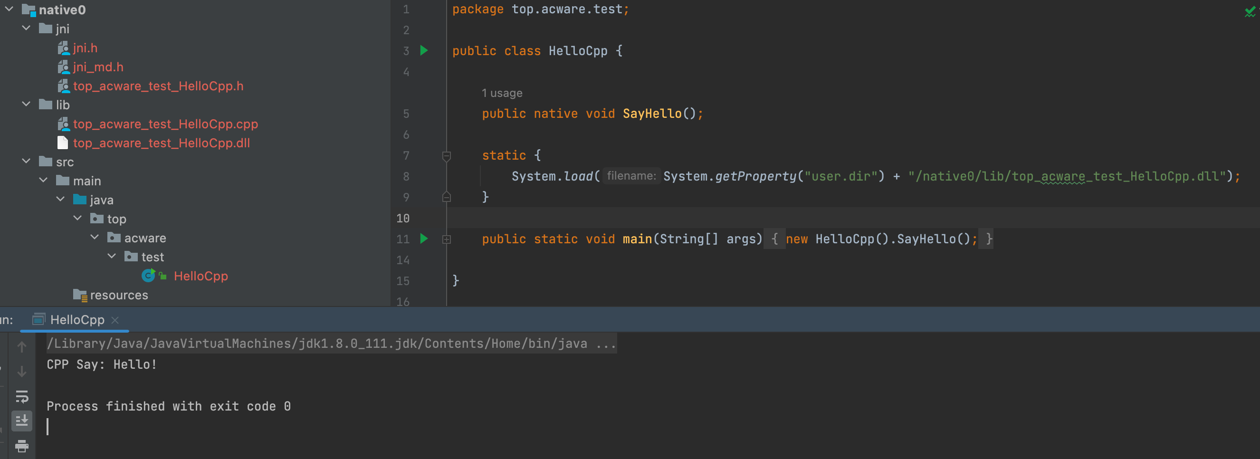Click the resources folder icon
Viewport: 1260px width, 459px height.
pyautogui.click(x=80, y=295)
